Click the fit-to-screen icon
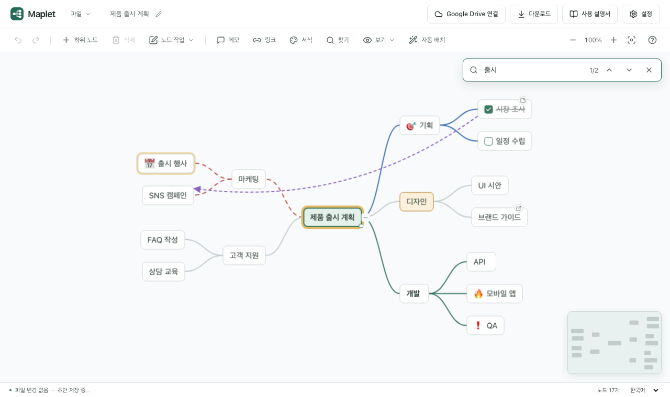Image resolution: width=670 pixels, height=397 pixels. (x=632, y=40)
